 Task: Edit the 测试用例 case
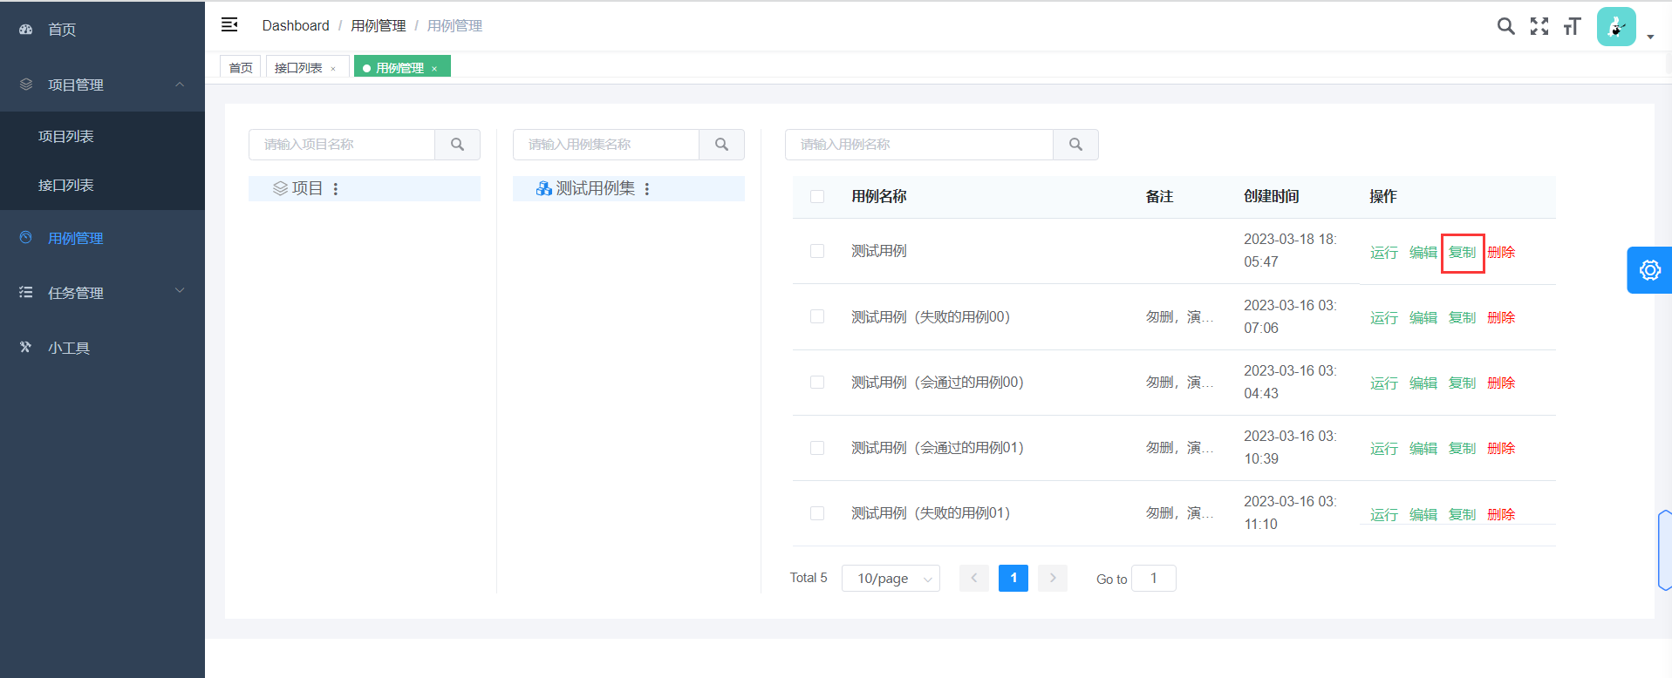click(1423, 252)
